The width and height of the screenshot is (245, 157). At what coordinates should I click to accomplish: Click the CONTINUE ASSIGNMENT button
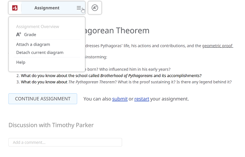(x=42, y=99)
